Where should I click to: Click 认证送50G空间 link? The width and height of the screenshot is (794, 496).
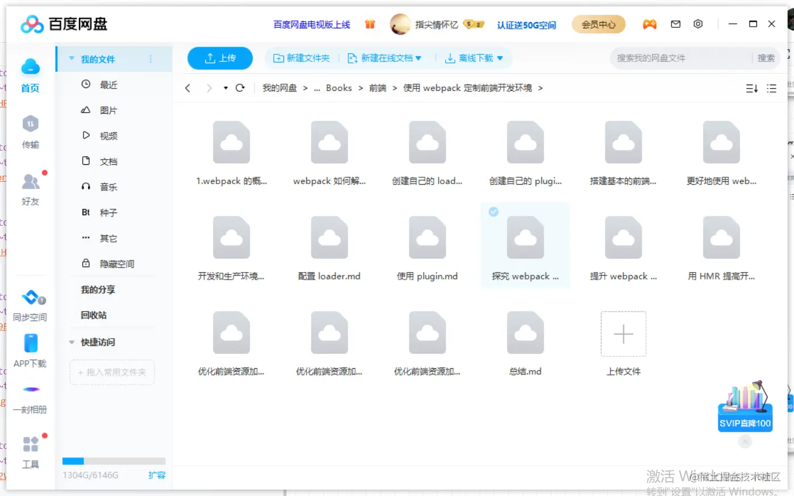(x=526, y=24)
